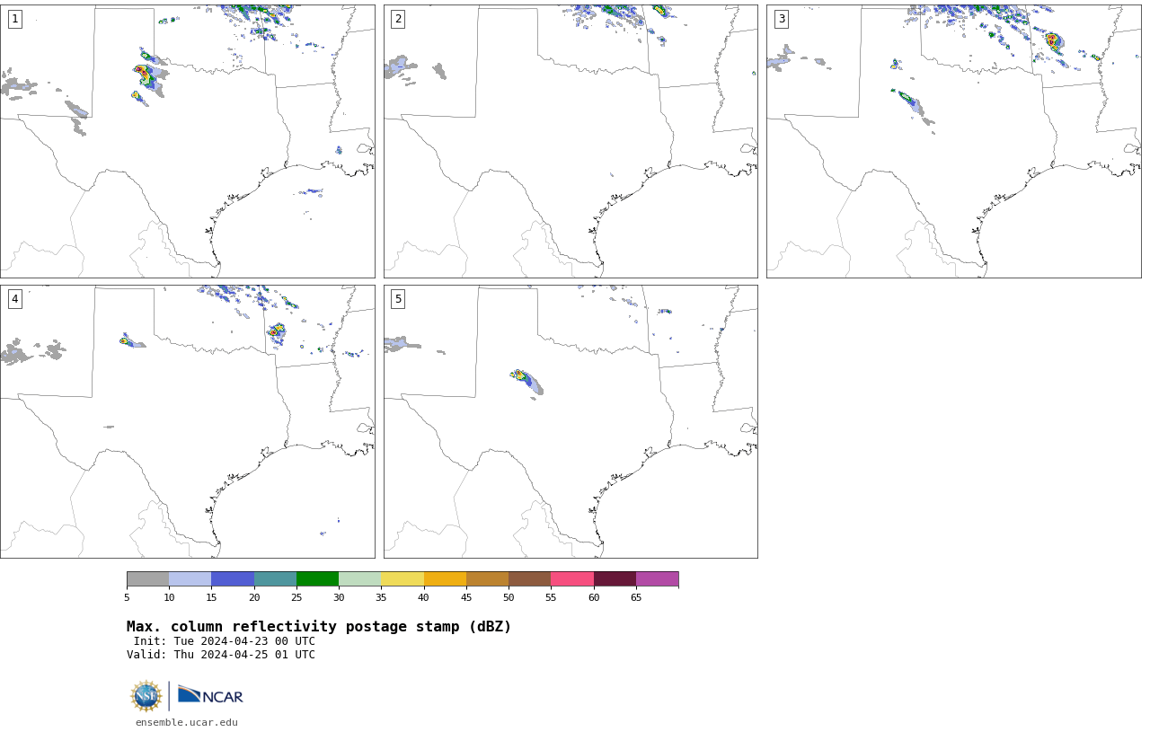Click the colorbar tick label 40
The image size is (1150, 732).
pos(424,598)
